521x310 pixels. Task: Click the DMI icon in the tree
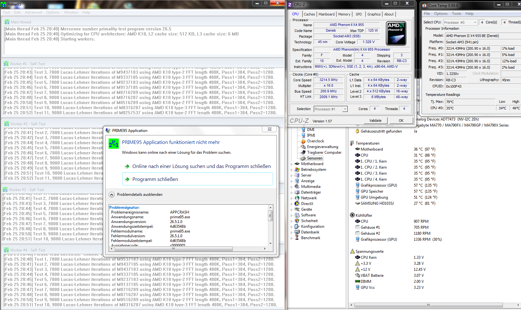[x=303, y=129]
